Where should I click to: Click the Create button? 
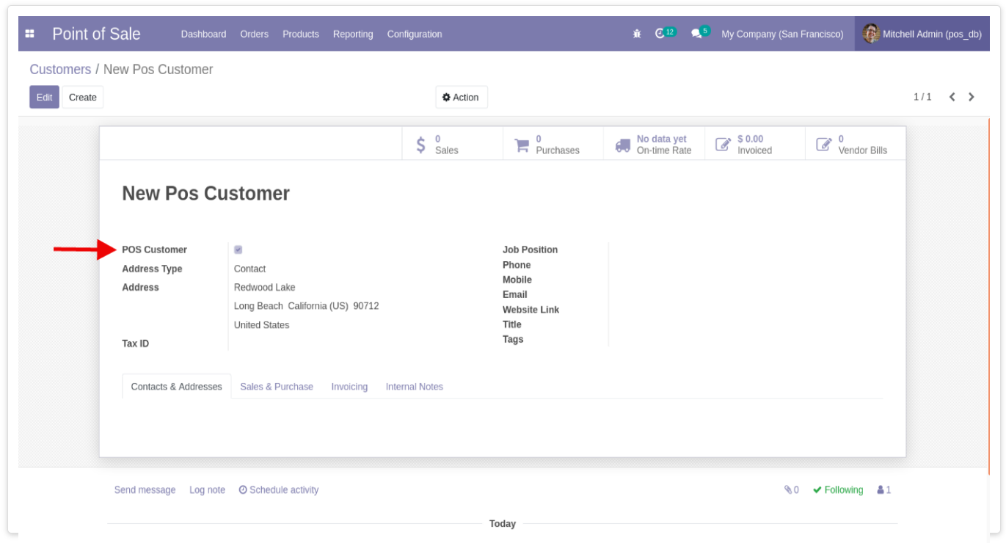83,98
